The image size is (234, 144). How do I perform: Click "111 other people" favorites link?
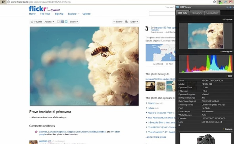pyautogui.click(x=115, y=132)
